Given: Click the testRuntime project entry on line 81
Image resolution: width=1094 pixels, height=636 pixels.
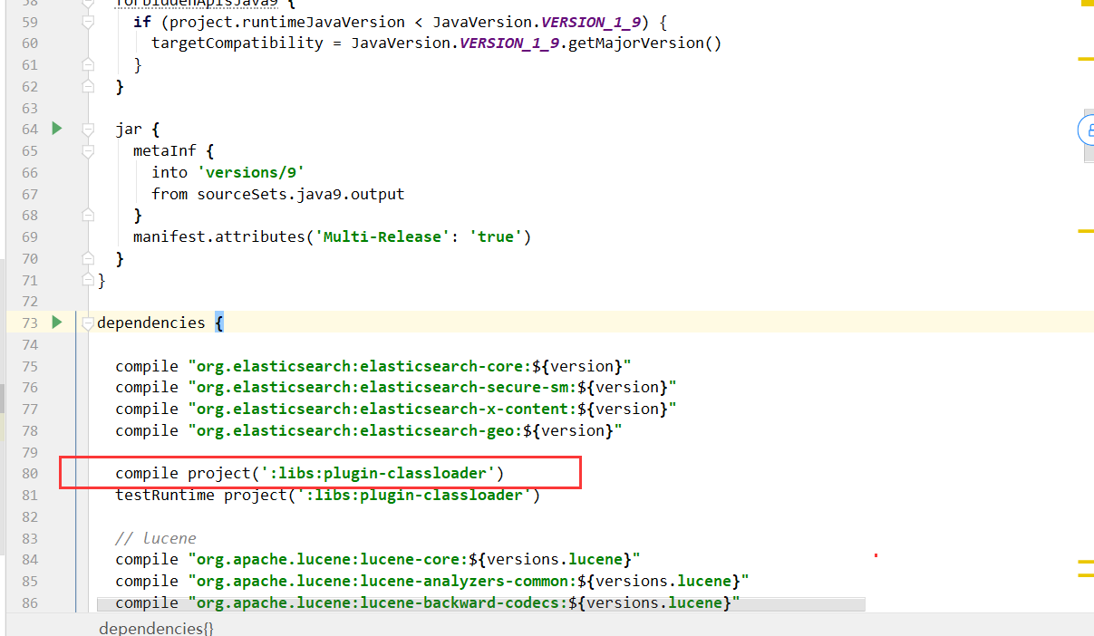Looking at the screenshot, I should point(326,495).
